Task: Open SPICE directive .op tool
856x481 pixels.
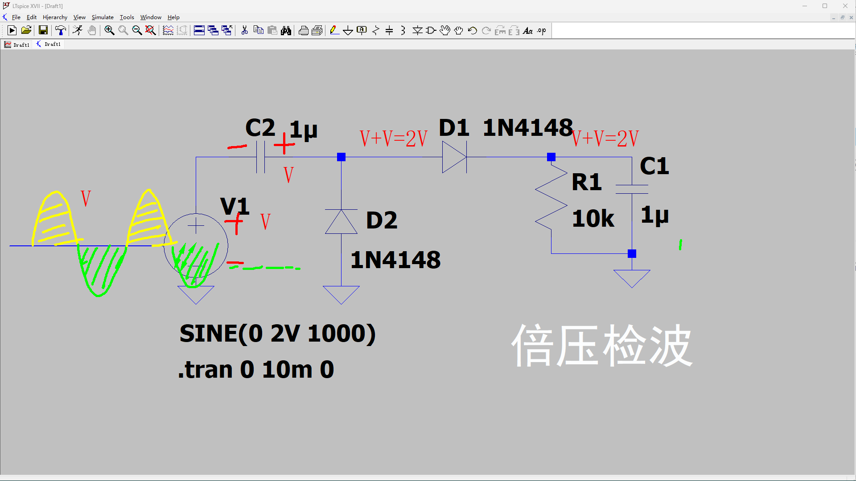Action: 542,30
